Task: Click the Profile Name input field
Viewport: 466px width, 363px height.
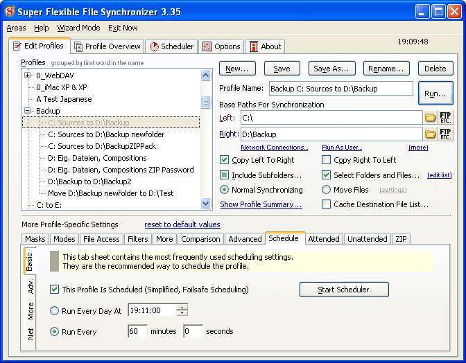Action: click(341, 89)
